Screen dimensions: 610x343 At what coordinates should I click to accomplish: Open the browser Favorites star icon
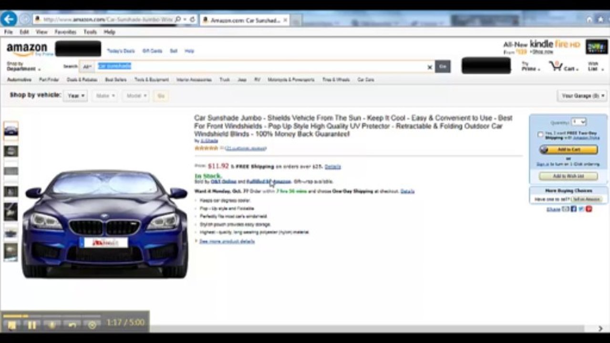(x=600, y=20)
